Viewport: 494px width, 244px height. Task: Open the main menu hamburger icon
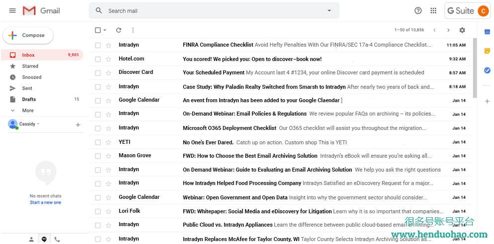12,11
